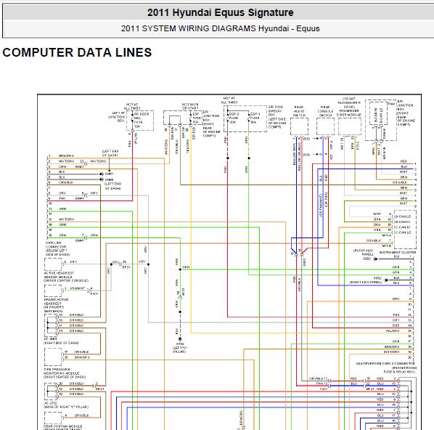
Task: Click the active headrest sensor module dashed box
Action: [53, 264]
